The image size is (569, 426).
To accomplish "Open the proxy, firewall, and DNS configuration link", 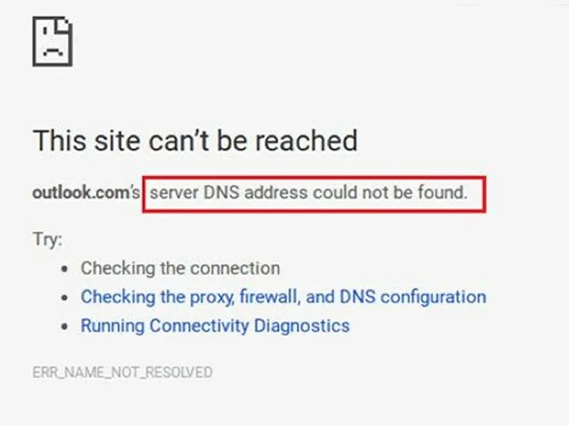I will tap(283, 297).
